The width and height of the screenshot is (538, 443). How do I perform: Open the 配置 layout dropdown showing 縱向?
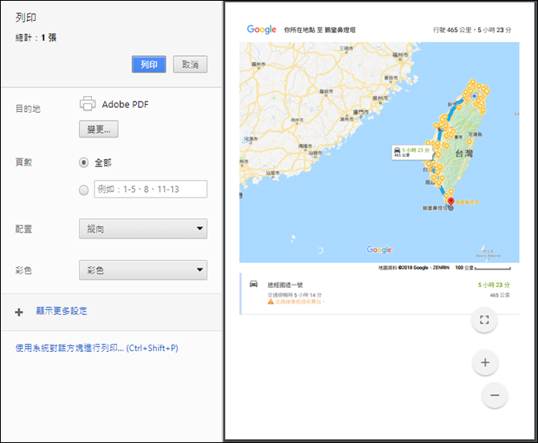click(x=143, y=229)
